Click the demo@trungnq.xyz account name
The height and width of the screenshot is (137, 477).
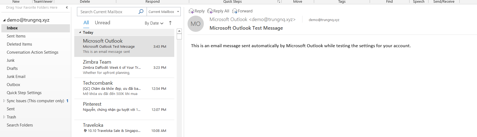(x=28, y=20)
